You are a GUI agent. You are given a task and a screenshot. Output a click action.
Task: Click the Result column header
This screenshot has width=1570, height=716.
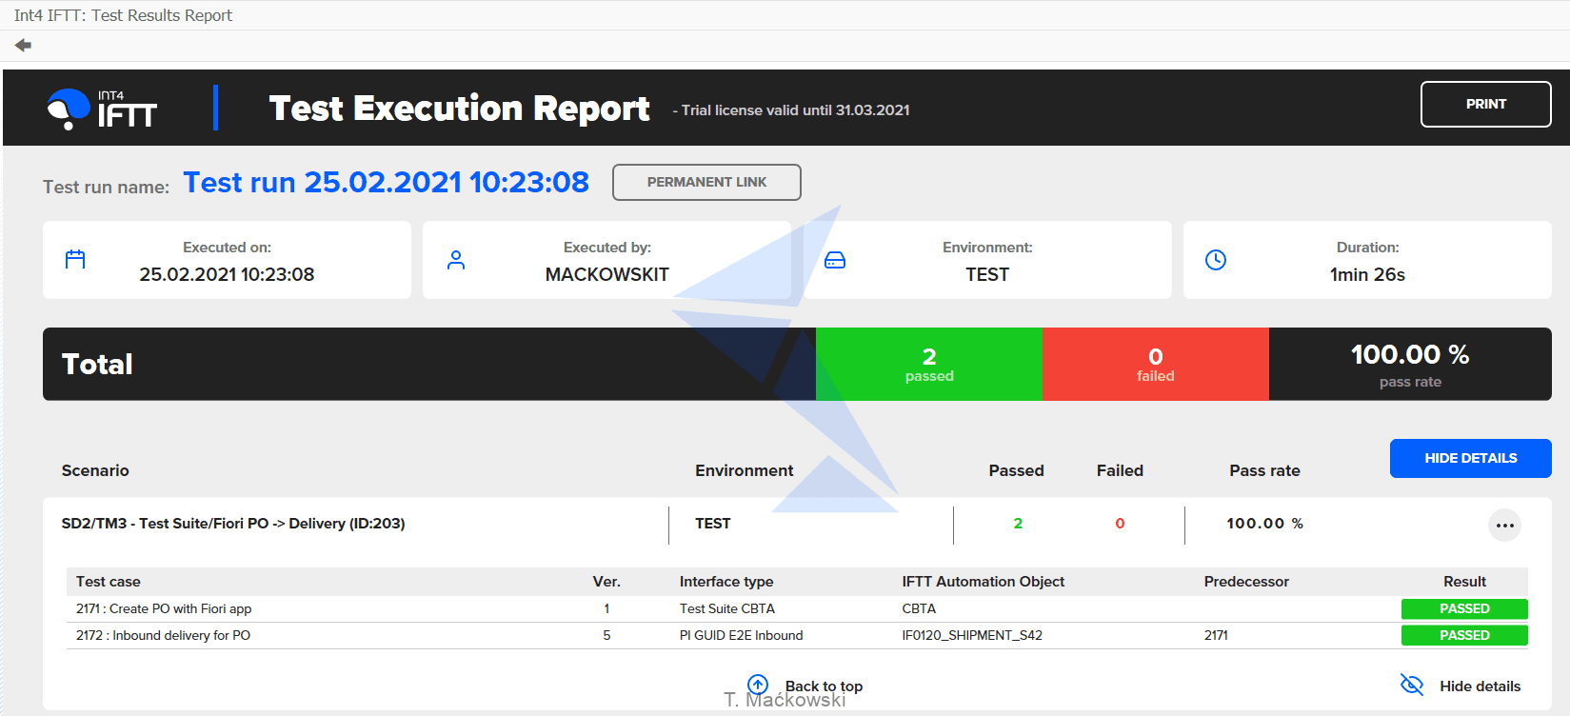point(1464,582)
